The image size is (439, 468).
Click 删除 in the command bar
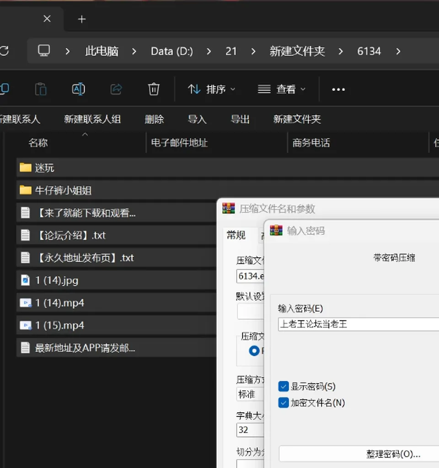(x=154, y=119)
